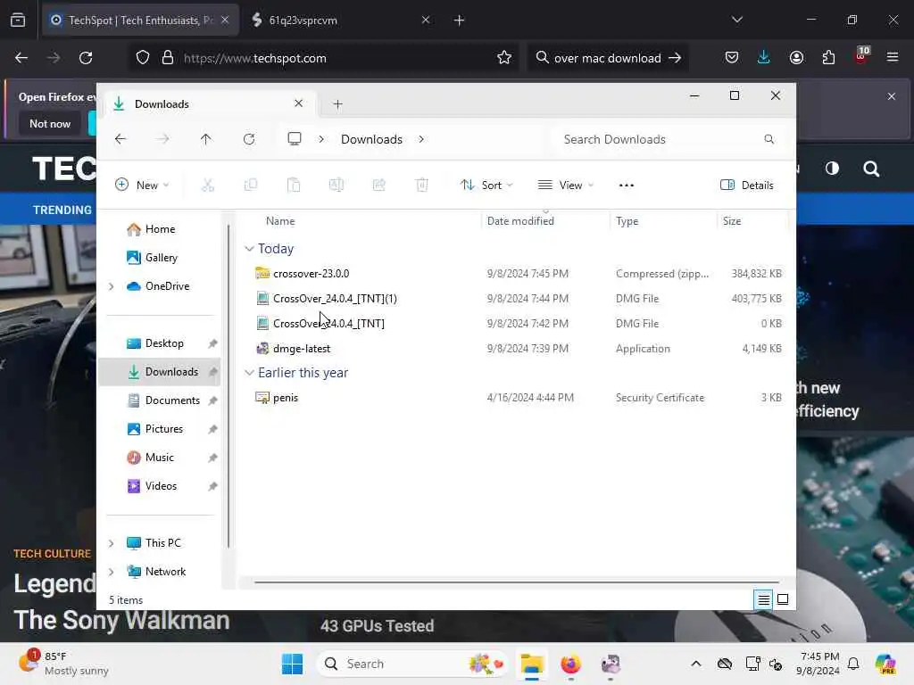
Task: Expand This PC in the navigation pane
Action: (x=112, y=543)
